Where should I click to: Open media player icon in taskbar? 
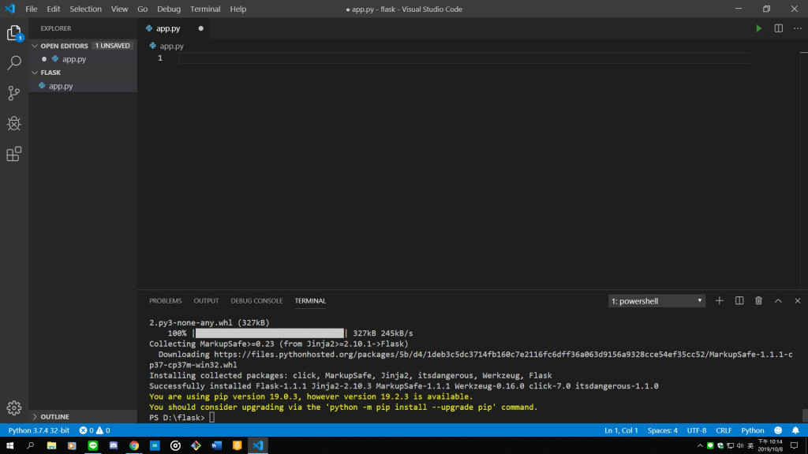pos(72,445)
